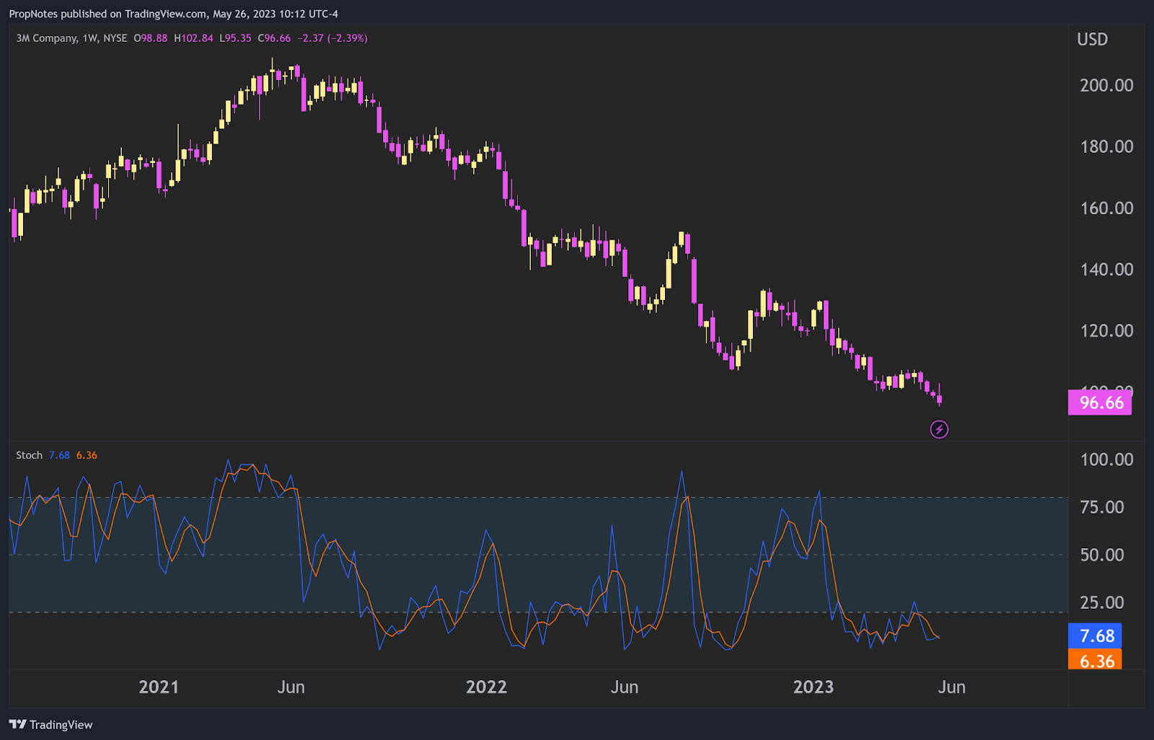
Task: Click the Stoch orange value 6.36 in legend
Action: pyautogui.click(x=87, y=455)
